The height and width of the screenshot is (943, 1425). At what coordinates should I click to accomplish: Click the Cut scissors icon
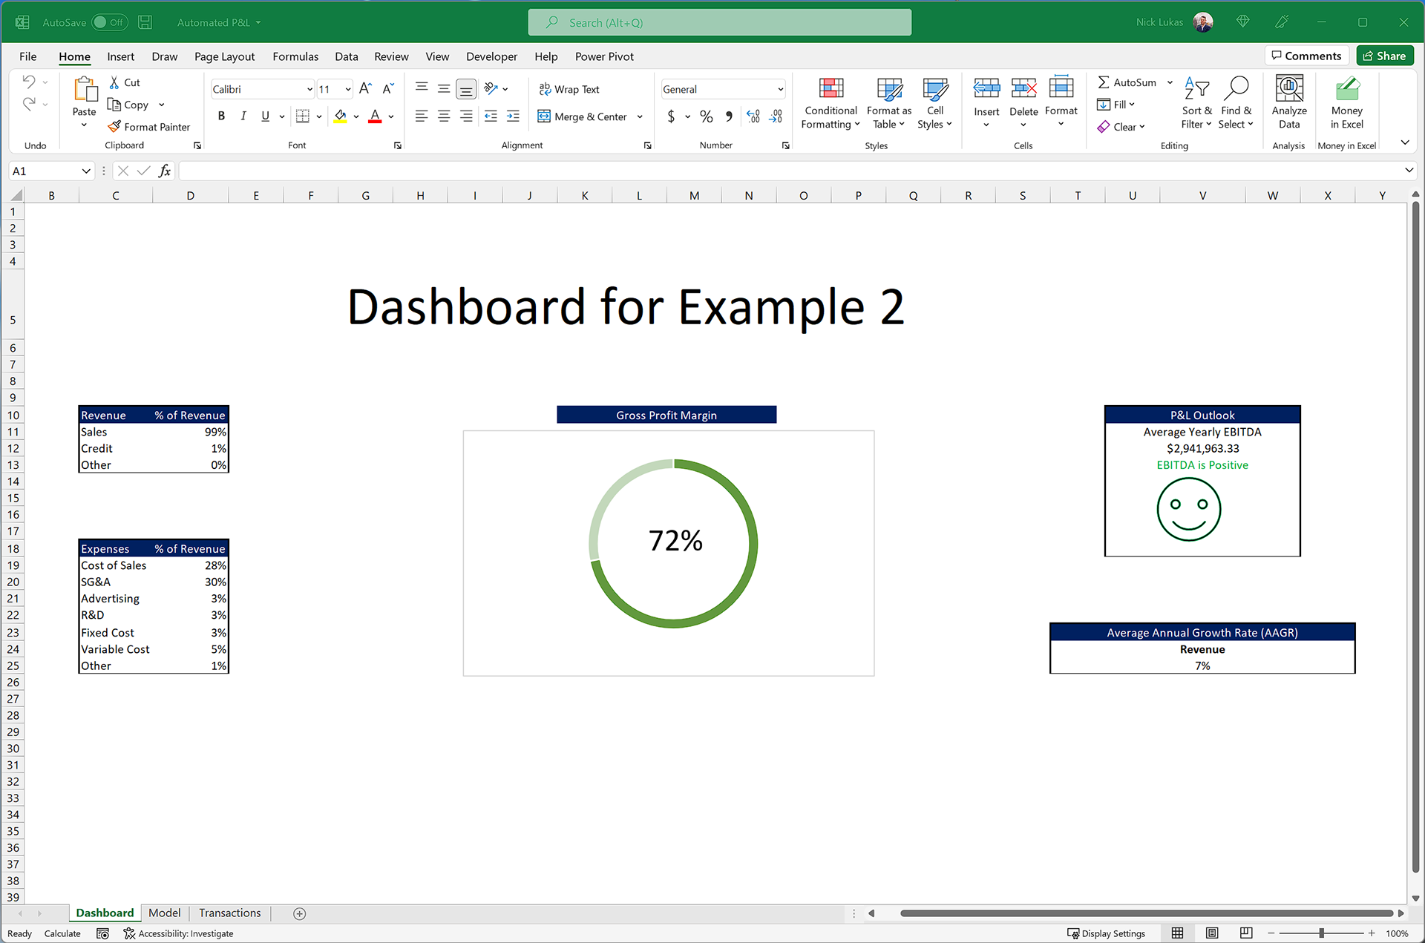click(x=114, y=82)
